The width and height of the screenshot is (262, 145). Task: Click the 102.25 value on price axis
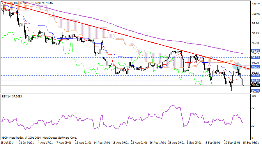click(256, 4)
